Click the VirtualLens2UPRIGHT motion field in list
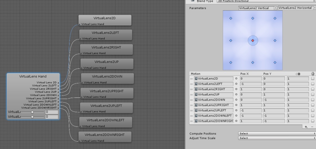The image size is (316, 149). 214,105
